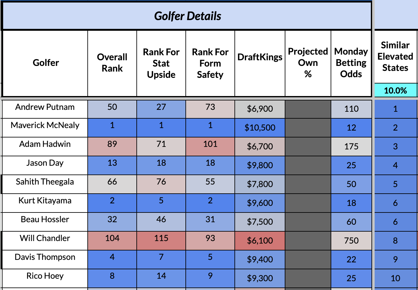Select the Overall Rank column header
The height and width of the screenshot is (290, 418).
[x=112, y=63]
